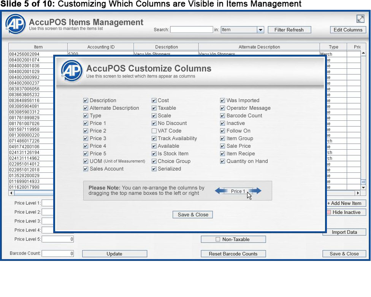Click the Alternate Description column header
371x297 pixels.
point(259,47)
